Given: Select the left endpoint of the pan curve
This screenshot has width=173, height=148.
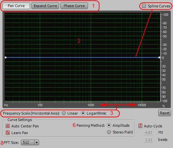Looking at the screenshot, I should 5,58.
